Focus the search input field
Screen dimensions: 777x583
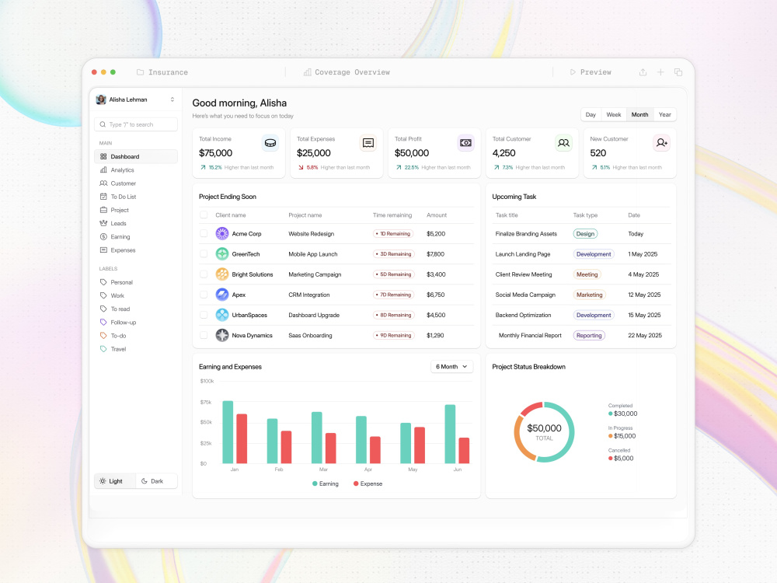136,124
